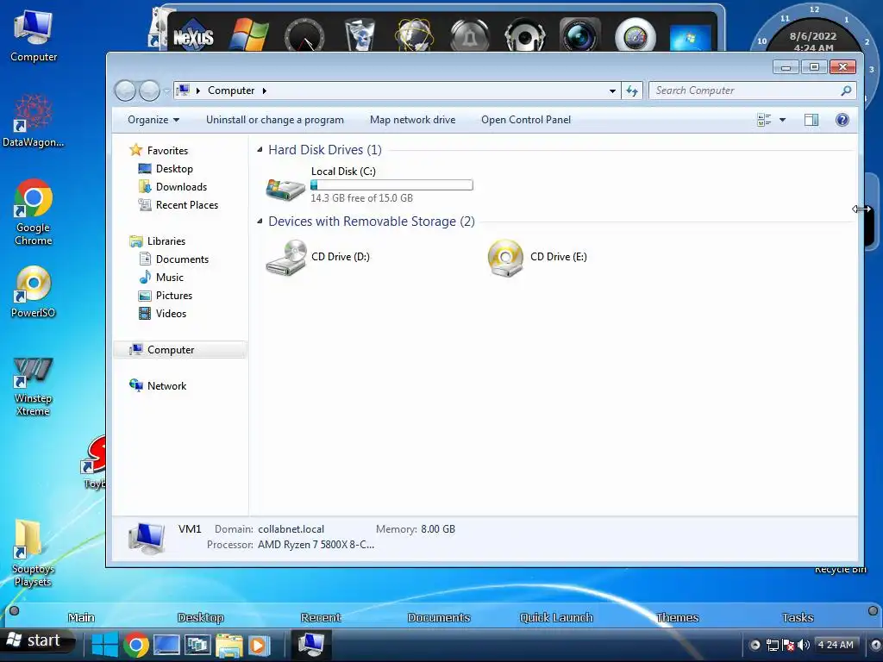Open Souptoys Playsets folder shortcut
This screenshot has height=662, width=883.
[33, 553]
